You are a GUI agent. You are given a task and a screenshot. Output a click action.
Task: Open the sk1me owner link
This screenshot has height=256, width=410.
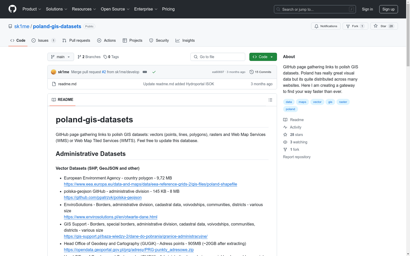point(22,26)
